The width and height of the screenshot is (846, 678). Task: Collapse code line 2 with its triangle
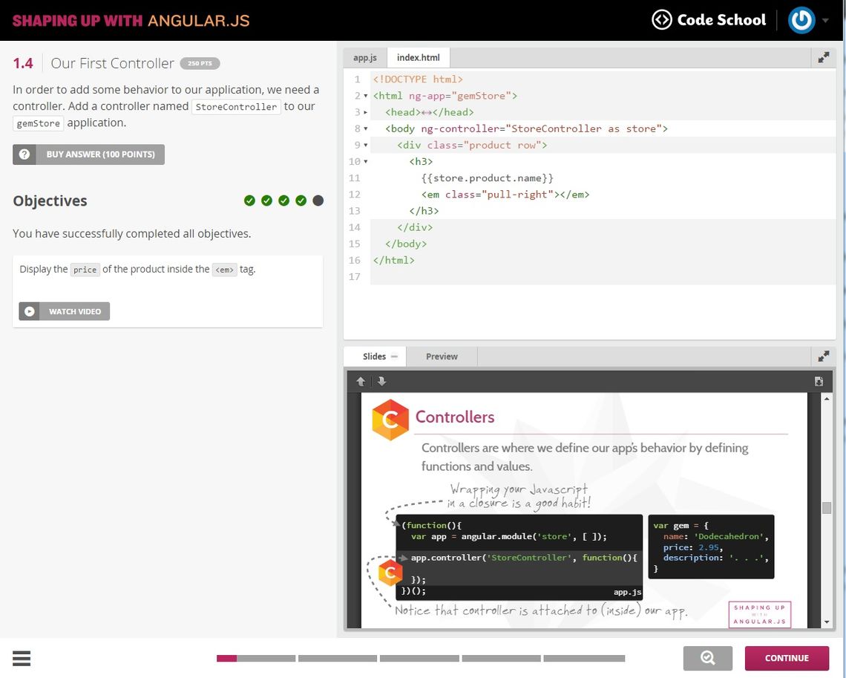coord(365,96)
